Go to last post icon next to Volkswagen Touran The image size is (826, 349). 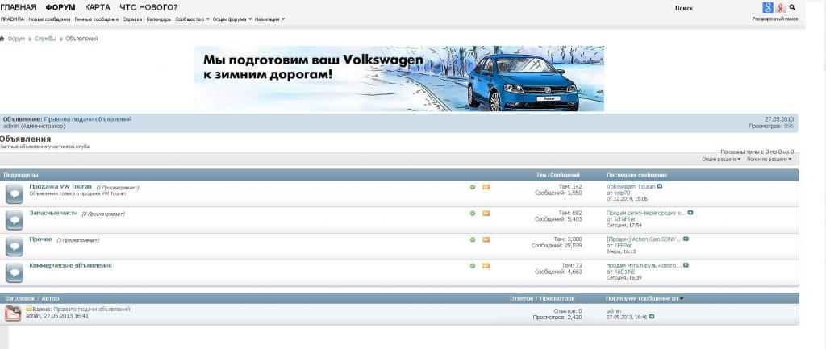pos(660,186)
